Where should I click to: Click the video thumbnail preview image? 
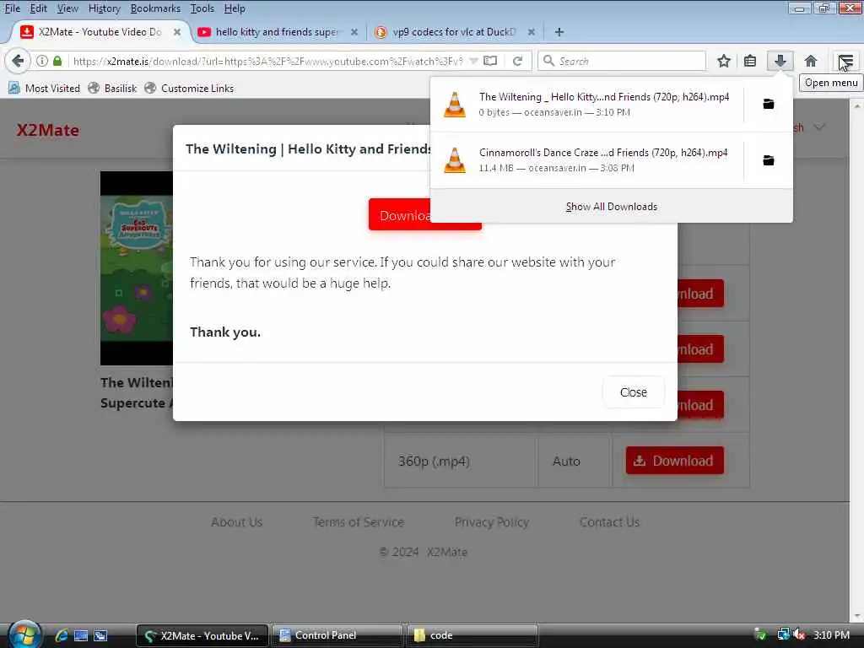(x=136, y=268)
